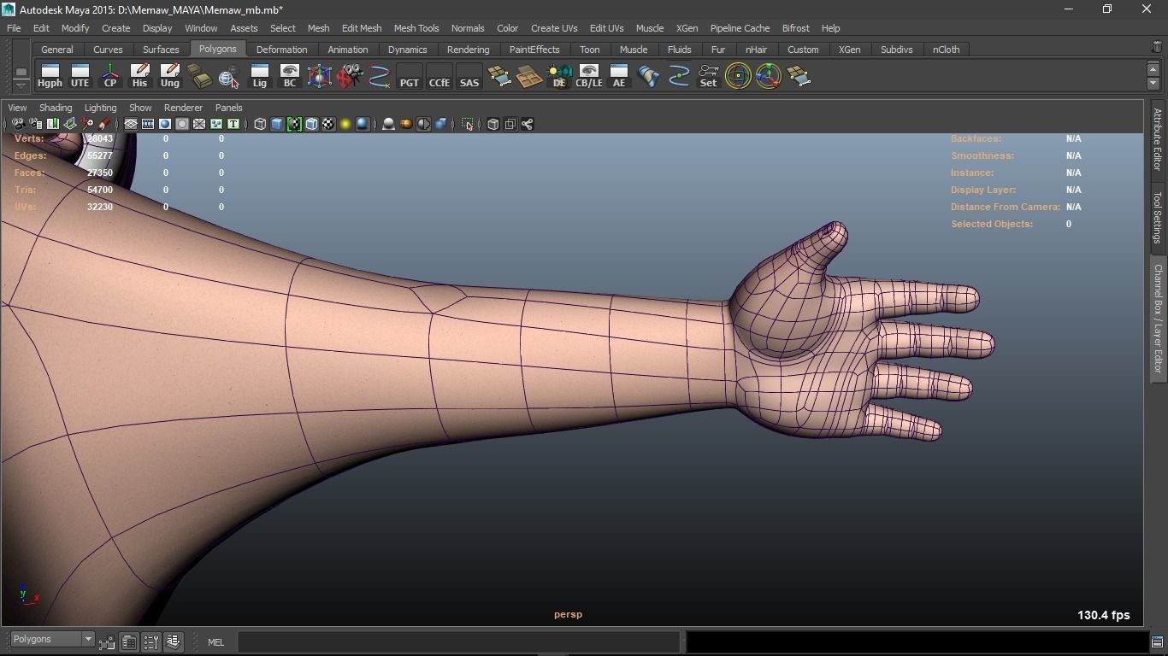Image resolution: width=1168 pixels, height=656 pixels.
Task: Run the PGT shelf button
Action: pos(409,76)
